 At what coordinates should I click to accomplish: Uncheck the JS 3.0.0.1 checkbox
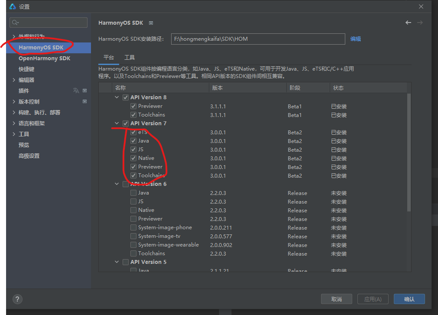pos(133,149)
